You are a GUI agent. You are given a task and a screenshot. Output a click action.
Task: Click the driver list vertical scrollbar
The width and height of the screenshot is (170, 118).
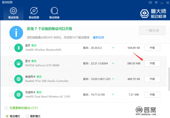pos(169,79)
